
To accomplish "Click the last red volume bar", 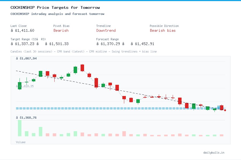I will 221,135.
